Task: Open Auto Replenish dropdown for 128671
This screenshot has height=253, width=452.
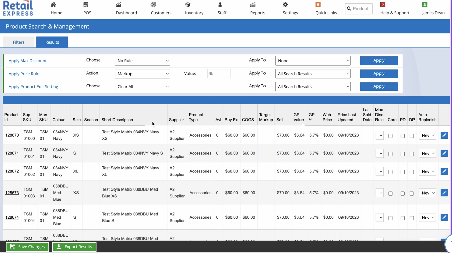Action: 427,153
